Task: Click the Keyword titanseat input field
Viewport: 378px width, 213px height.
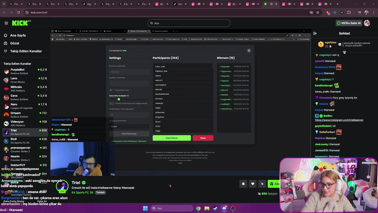Action: click(x=129, y=72)
